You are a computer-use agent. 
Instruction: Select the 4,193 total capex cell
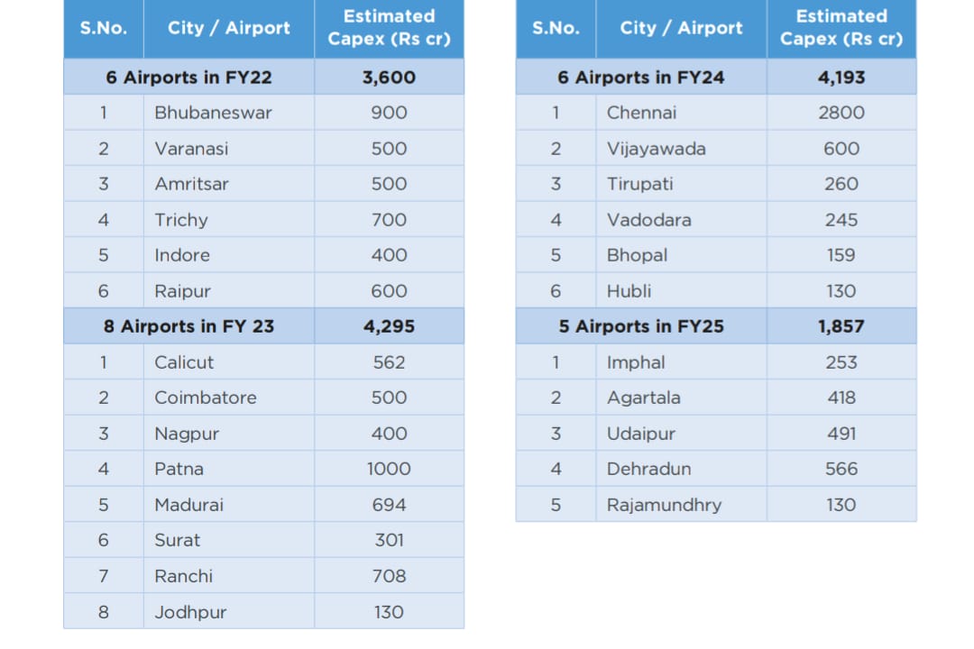tap(841, 78)
